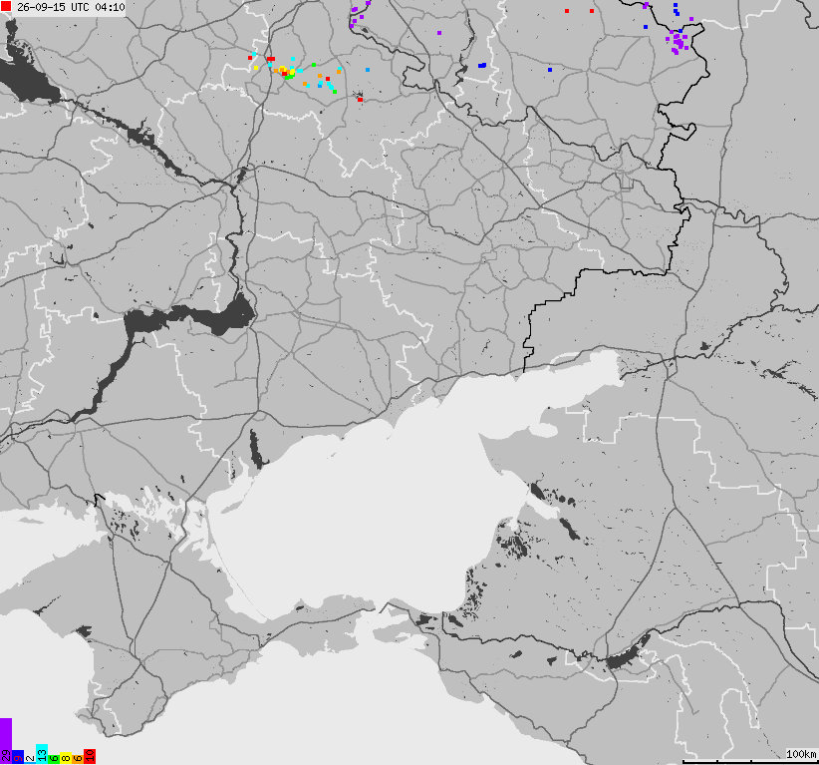Click the legend label 2 above the thin light-blue bar

pyautogui.click(x=30, y=758)
